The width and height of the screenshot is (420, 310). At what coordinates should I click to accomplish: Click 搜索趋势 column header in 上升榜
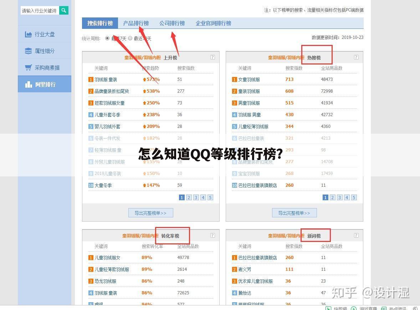[x=150, y=68]
